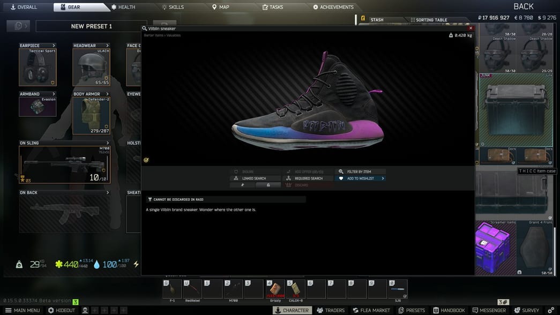Click the Back button at top right
The width and height of the screenshot is (560, 315).
pyautogui.click(x=523, y=6)
